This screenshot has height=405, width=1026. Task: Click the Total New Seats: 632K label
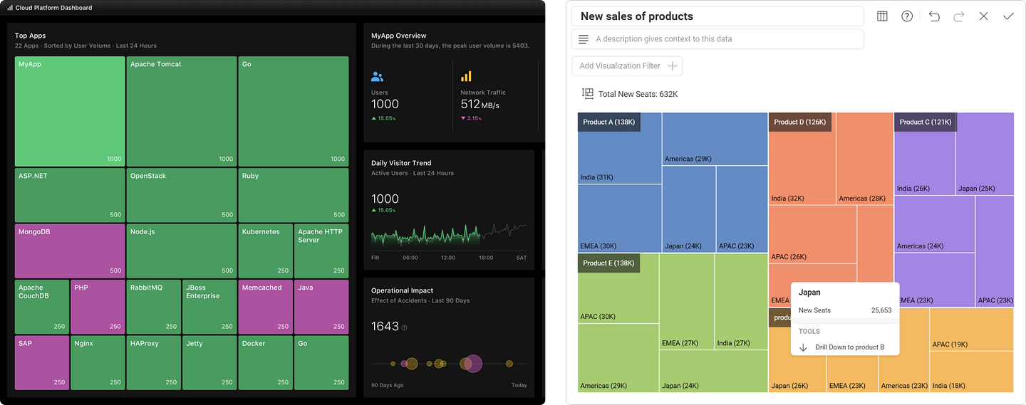point(638,94)
